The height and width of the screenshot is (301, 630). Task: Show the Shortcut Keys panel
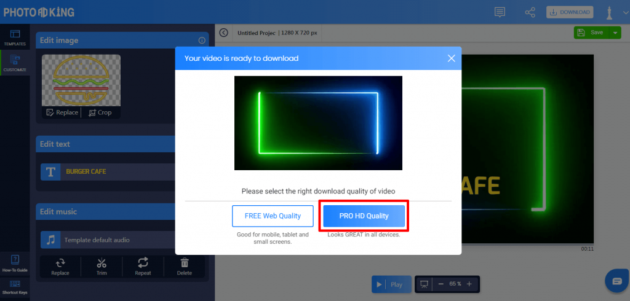click(15, 287)
